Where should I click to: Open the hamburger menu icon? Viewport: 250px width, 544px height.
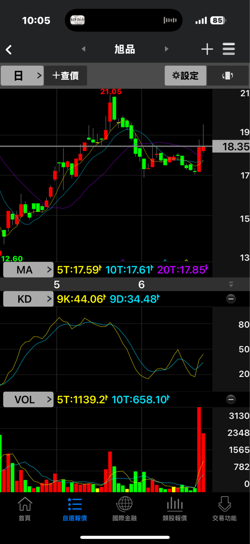pyautogui.click(x=229, y=49)
